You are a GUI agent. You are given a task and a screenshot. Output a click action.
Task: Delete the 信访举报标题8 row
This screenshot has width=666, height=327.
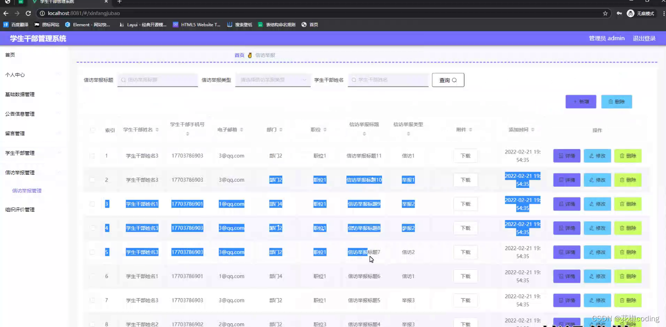pyautogui.click(x=628, y=228)
